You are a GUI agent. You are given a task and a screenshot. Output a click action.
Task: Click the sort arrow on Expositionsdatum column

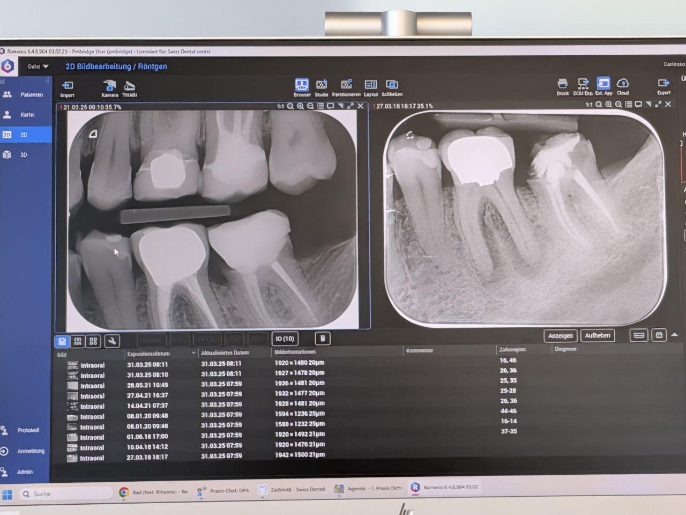[x=193, y=354]
